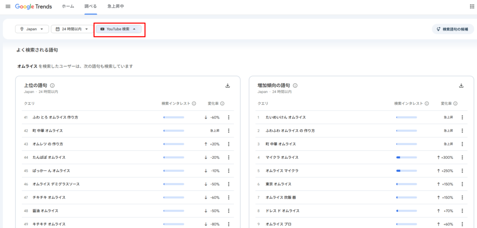
Task: Open the Google apps grid
Action: [x=472, y=7]
